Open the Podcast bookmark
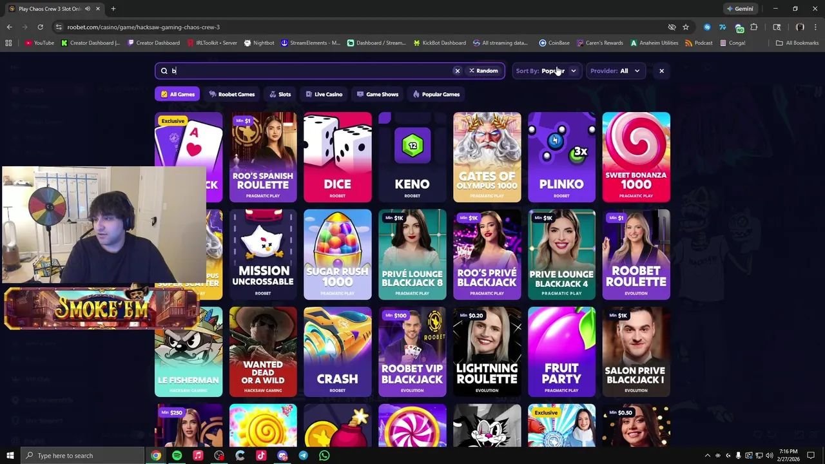This screenshot has width=825, height=464. 699,43
